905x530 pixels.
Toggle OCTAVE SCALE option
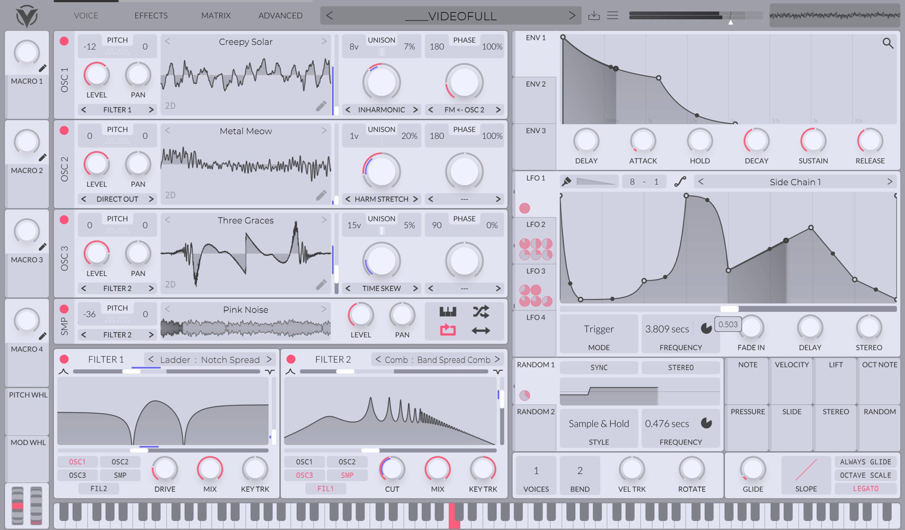point(865,475)
